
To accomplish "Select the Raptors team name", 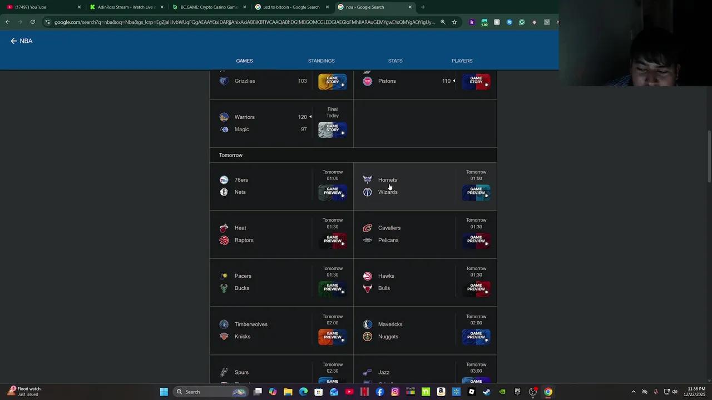I will [x=244, y=240].
